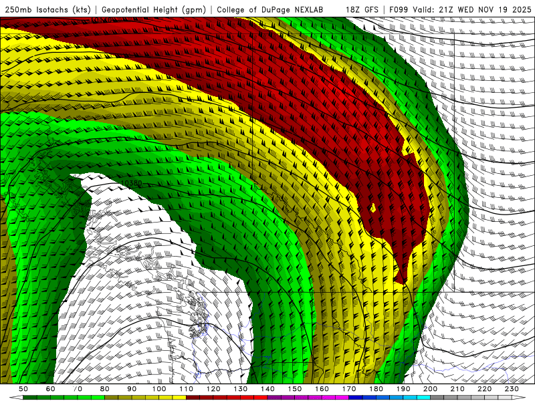
Task: Click the cyan swatch left of 200
Action: tap(423, 398)
